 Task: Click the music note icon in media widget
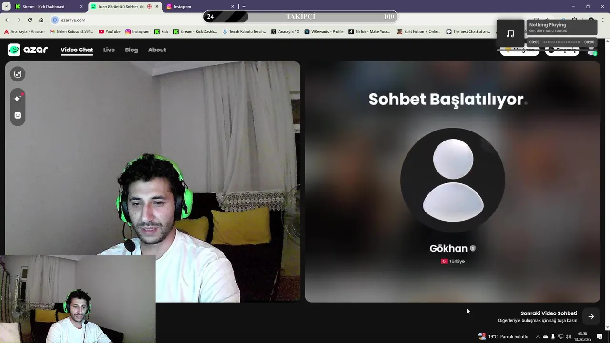click(x=510, y=34)
